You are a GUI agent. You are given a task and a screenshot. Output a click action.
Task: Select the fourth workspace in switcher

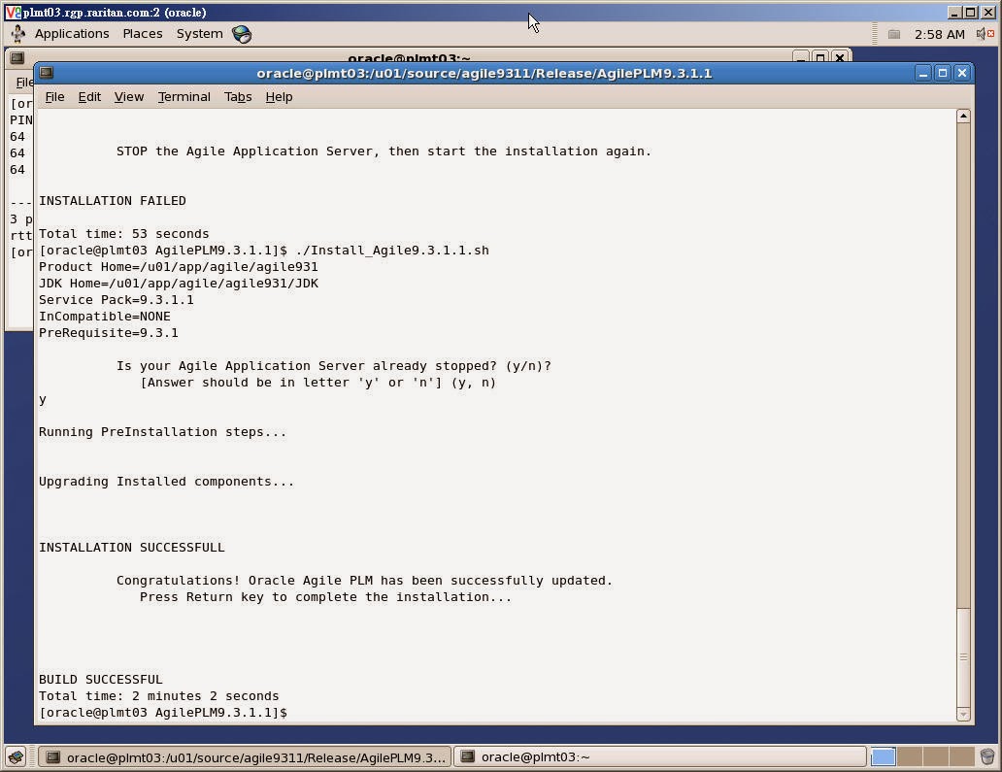click(961, 757)
